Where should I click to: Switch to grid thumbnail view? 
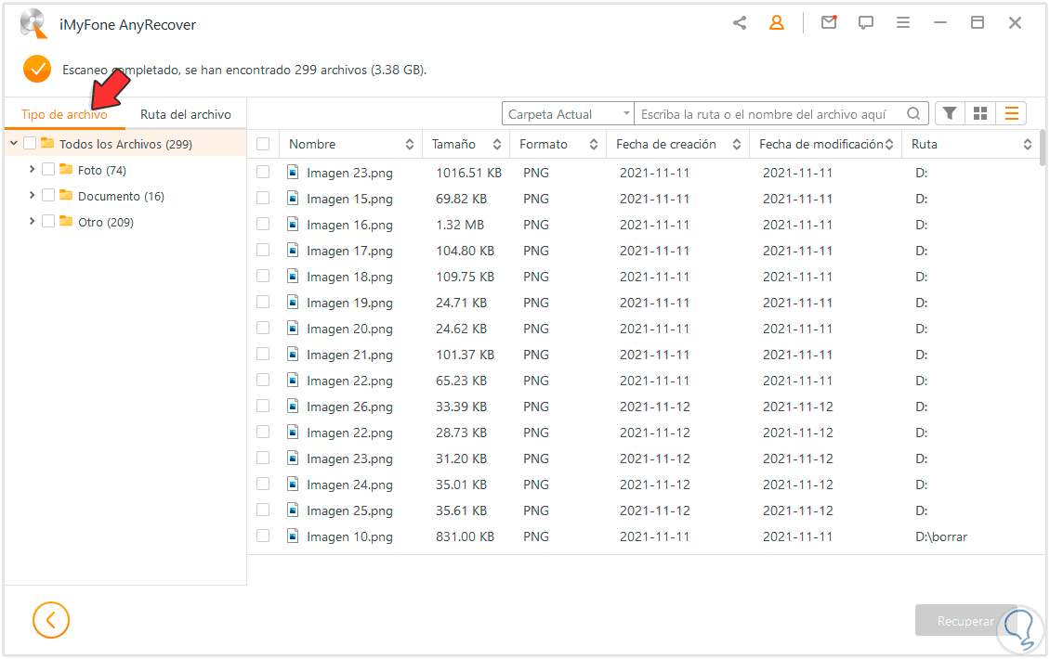tap(980, 113)
